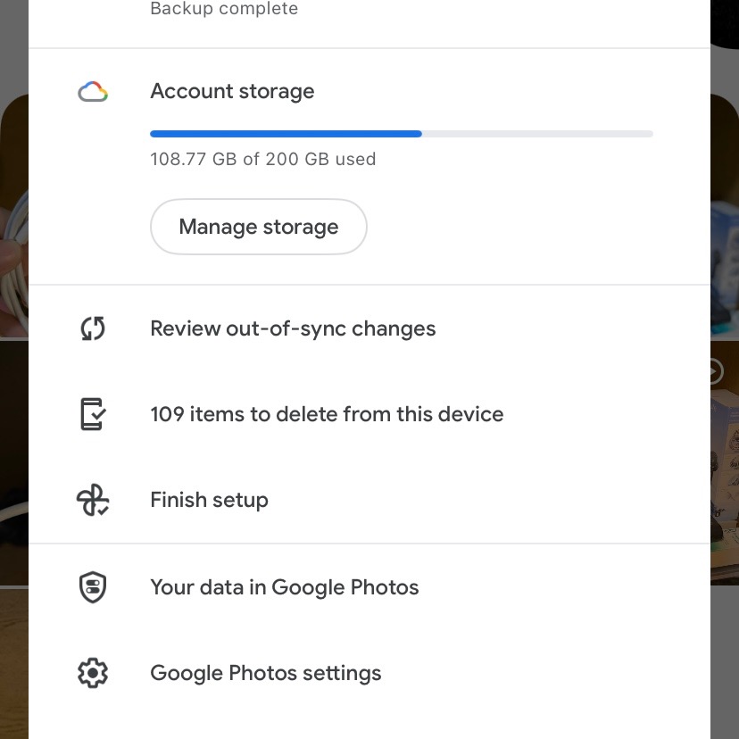The image size is (739, 739).
Task: Go to Google Photos settings
Action: tap(369, 673)
